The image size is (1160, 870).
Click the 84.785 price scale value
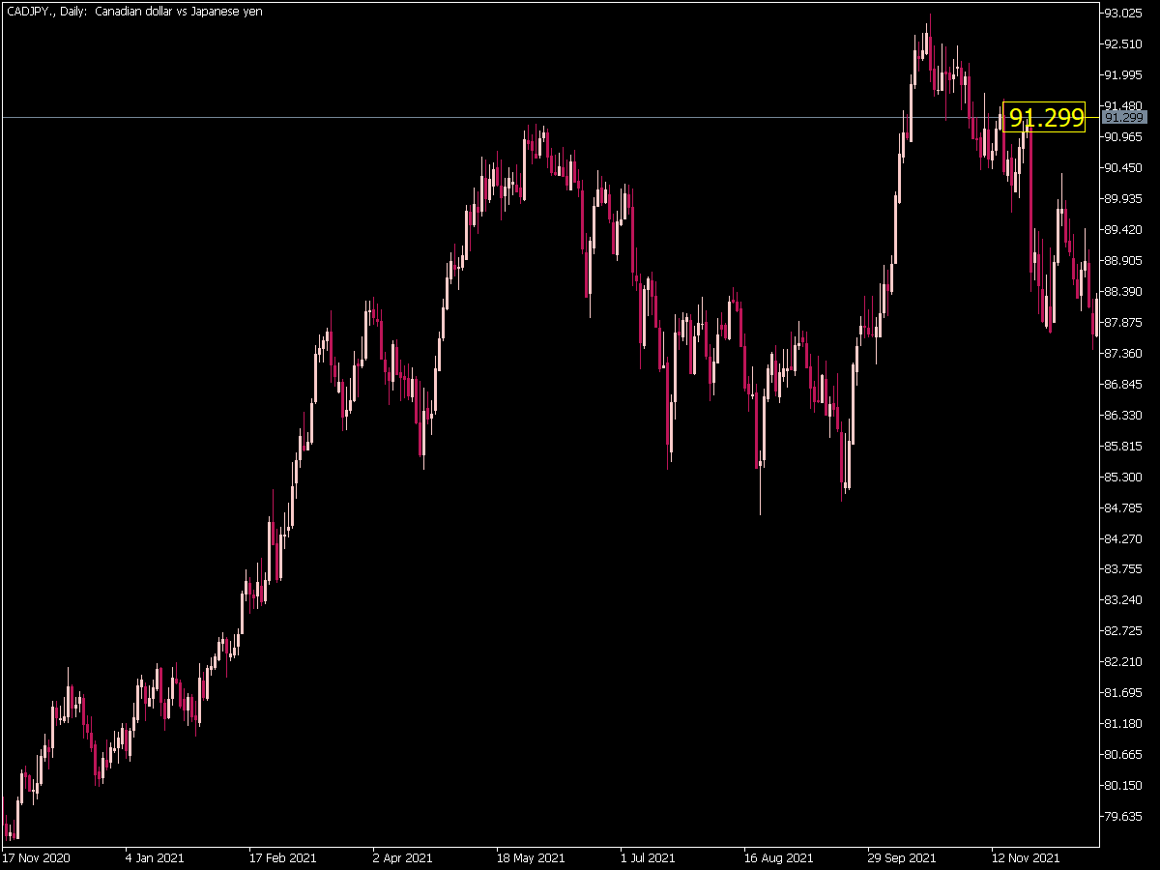tap(1124, 508)
